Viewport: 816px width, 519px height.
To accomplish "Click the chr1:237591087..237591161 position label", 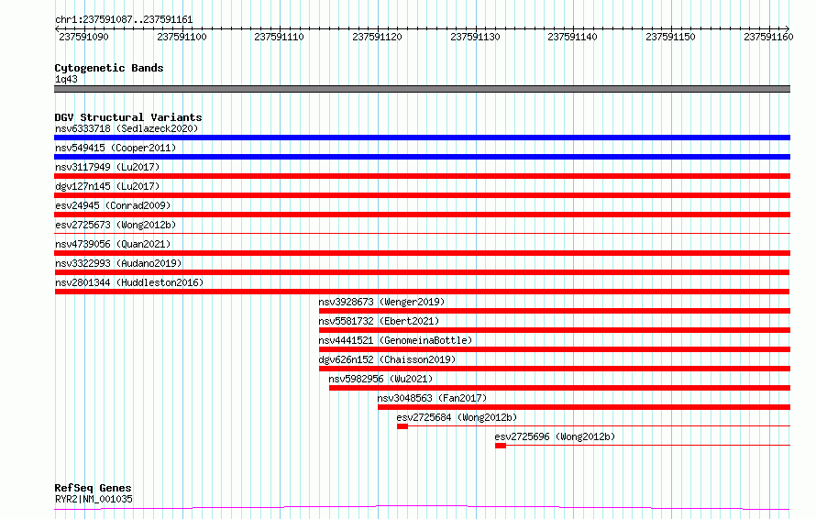I will pyautogui.click(x=124, y=20).
